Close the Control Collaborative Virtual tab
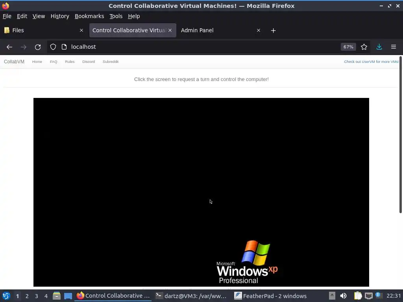403x302 pixels. pos(170,30)
